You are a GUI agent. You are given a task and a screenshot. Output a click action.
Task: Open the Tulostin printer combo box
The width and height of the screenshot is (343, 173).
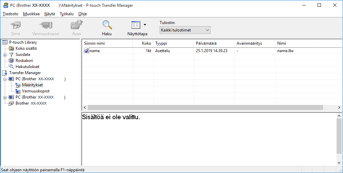tap(185, 30)
